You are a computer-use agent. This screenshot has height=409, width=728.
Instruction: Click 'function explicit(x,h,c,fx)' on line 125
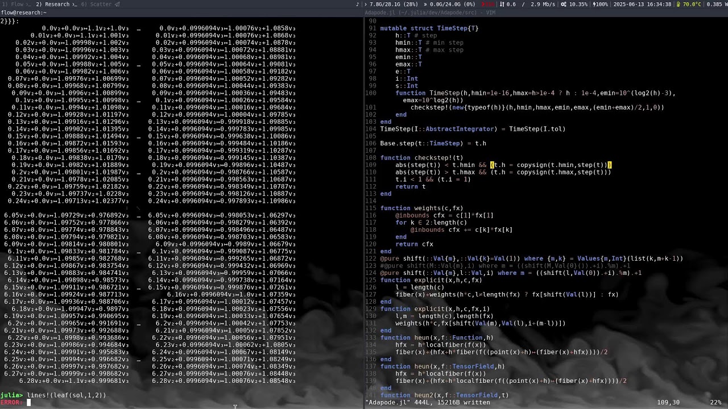tap(431, 280)
